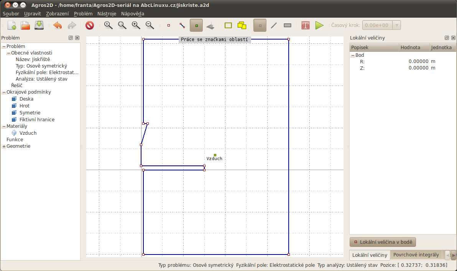Open the Soubor menu
Viewport: 457px width, 271px height.
(11, 14)
